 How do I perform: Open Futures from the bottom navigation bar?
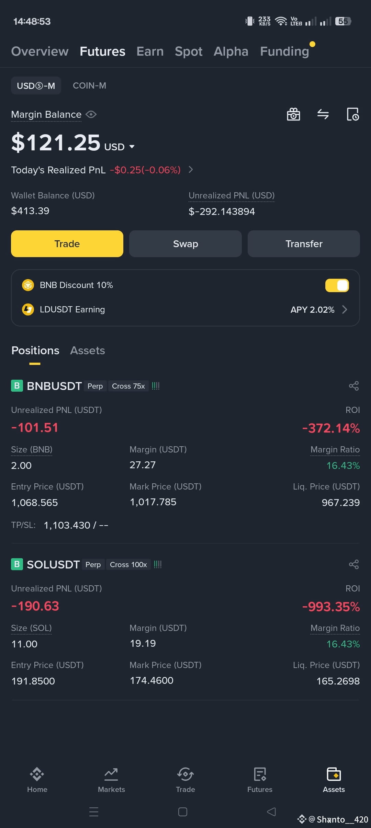(x=260, y=780)
